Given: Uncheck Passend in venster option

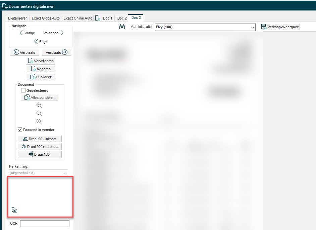Looking at the screenshot, I should click(x=20, y=130).
